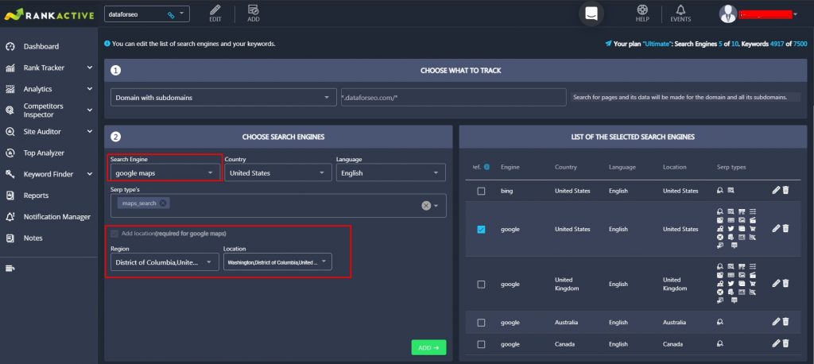Check the bing default checkbox
The height and width of the screenshot is (364, 814).
tap(481, 191)
